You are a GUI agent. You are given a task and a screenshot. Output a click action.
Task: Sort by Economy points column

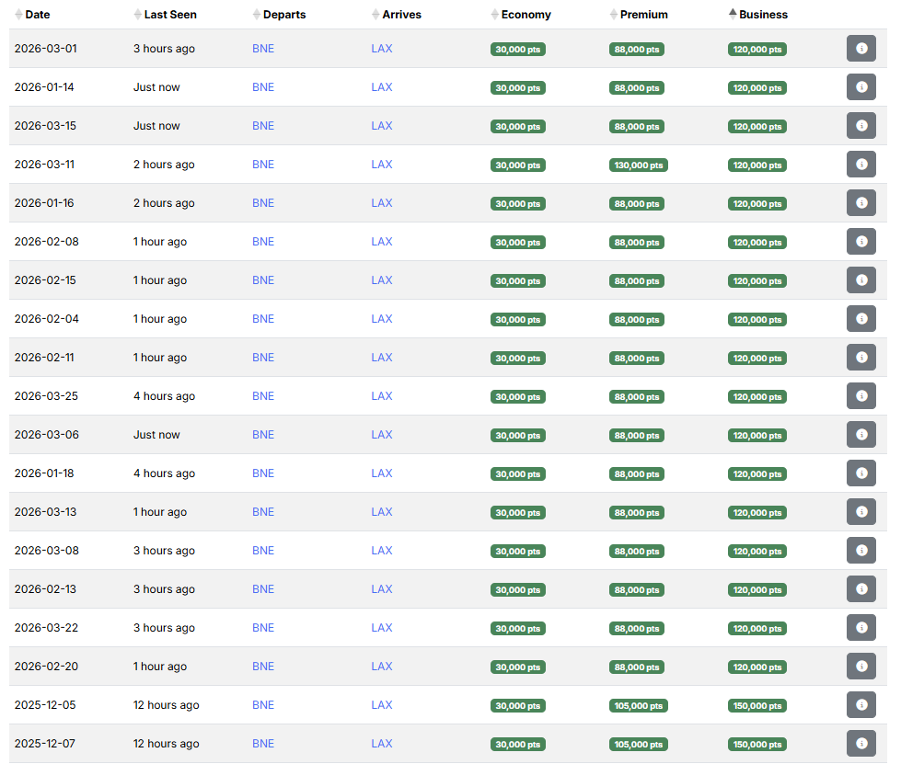[526, 15]
